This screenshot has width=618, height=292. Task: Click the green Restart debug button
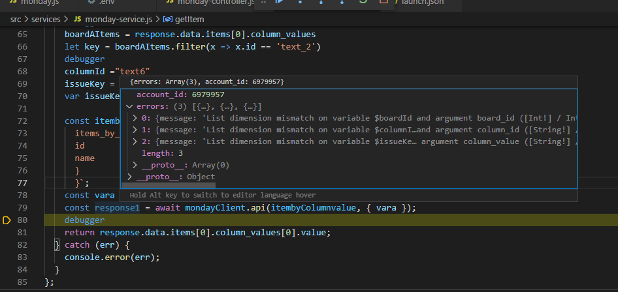tap(363, 2)
